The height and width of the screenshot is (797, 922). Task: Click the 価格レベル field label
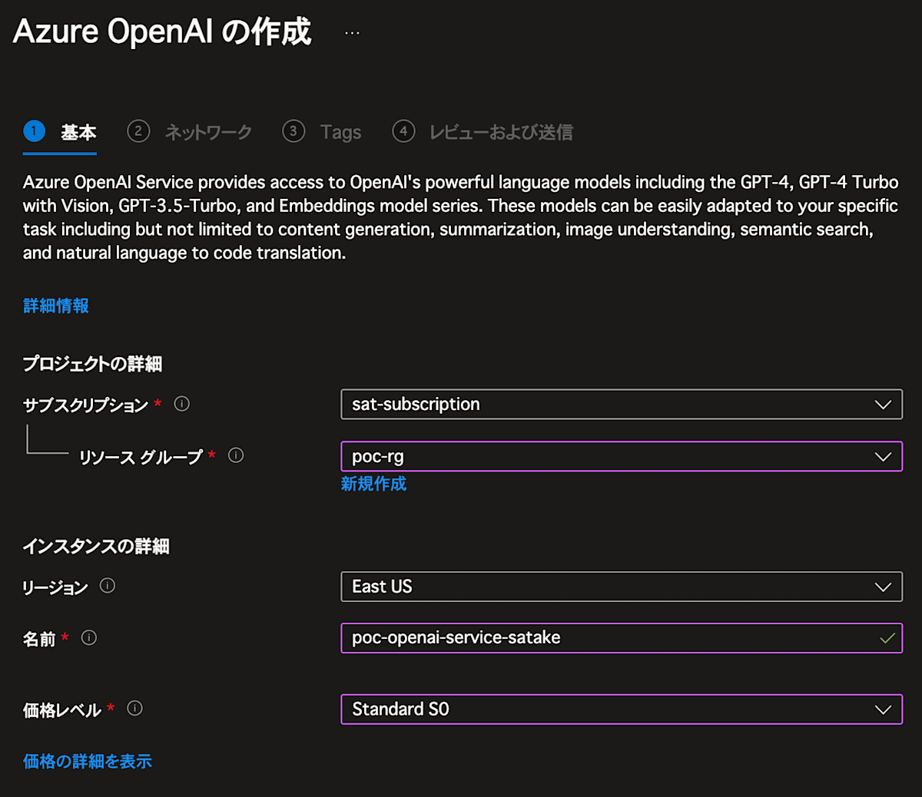pos(62,709)
